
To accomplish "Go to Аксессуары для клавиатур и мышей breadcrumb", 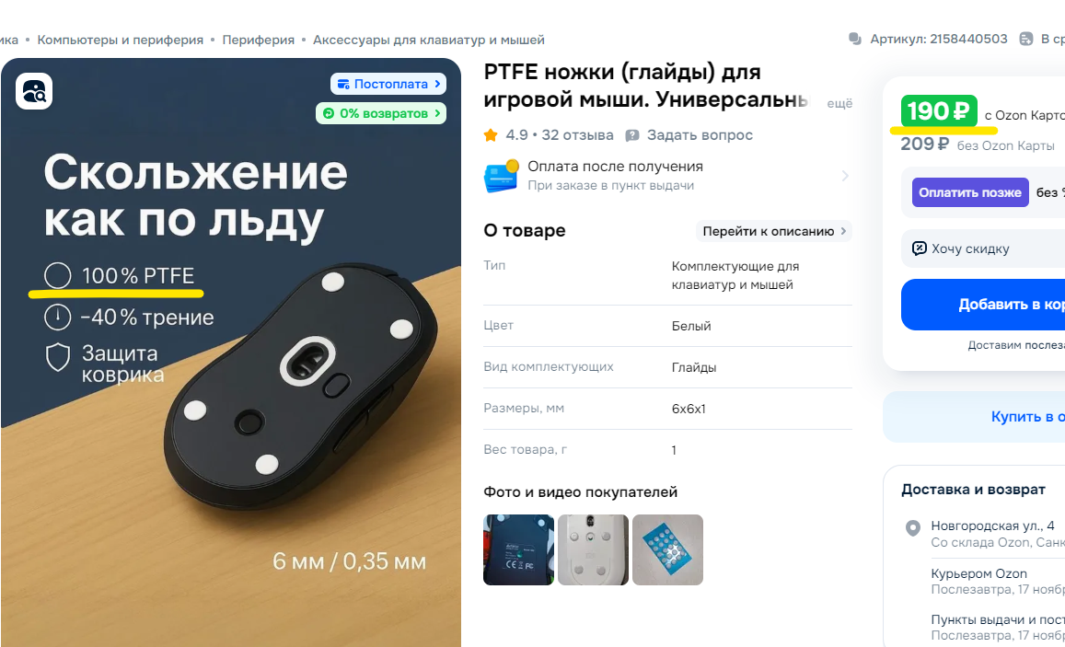I will [x=429, y=40].
